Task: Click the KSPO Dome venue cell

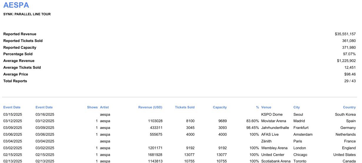Action: click(x=272, y=115)
